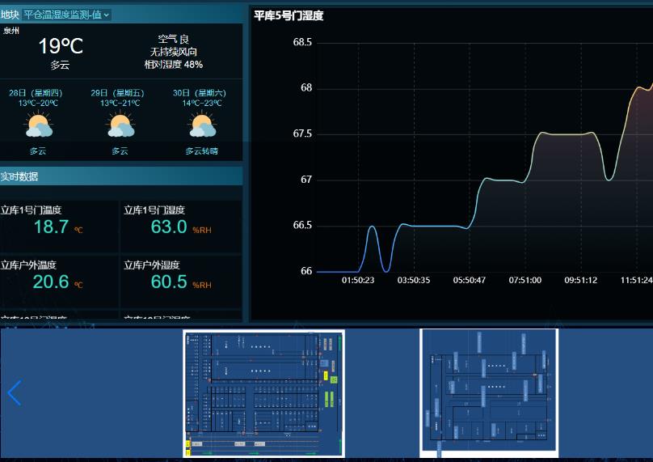Image resolution: width=653 pixels, height=462 pixels.
Task: Click the 实时数据 panel header
Action: [x=19, y=176]
